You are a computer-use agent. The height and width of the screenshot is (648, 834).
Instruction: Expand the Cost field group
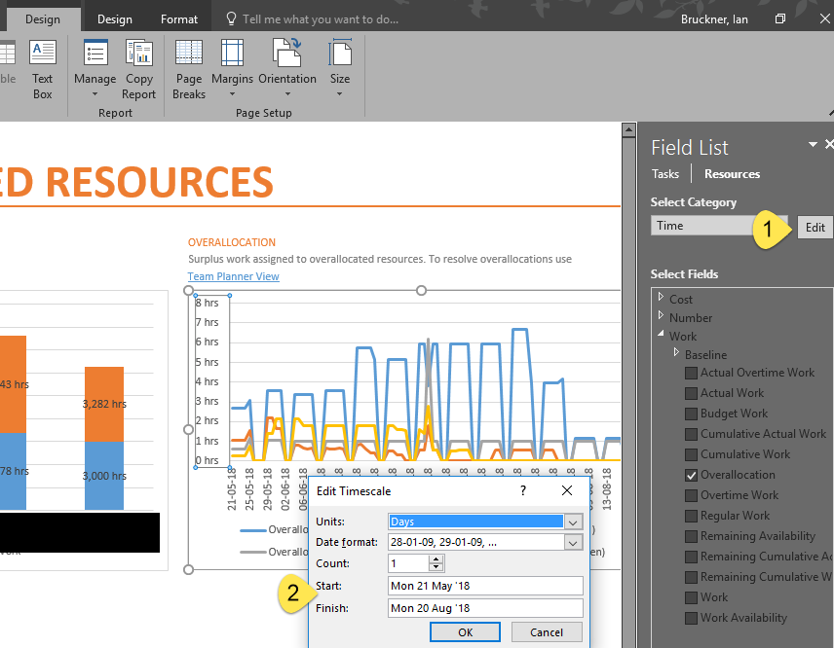[x=662, y=299]
